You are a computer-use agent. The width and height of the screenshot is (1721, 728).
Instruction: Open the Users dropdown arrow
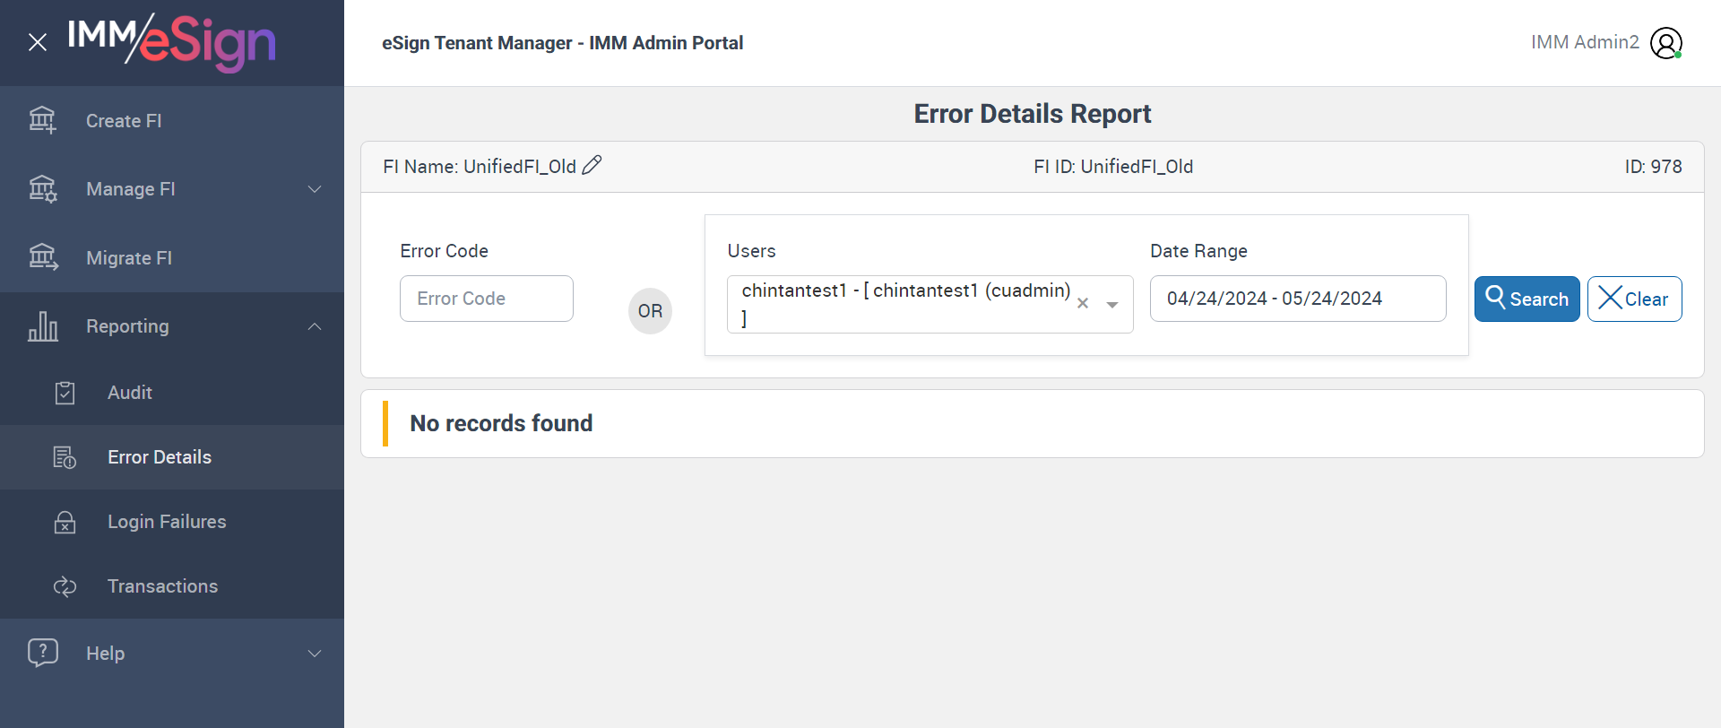[1112, 305]
